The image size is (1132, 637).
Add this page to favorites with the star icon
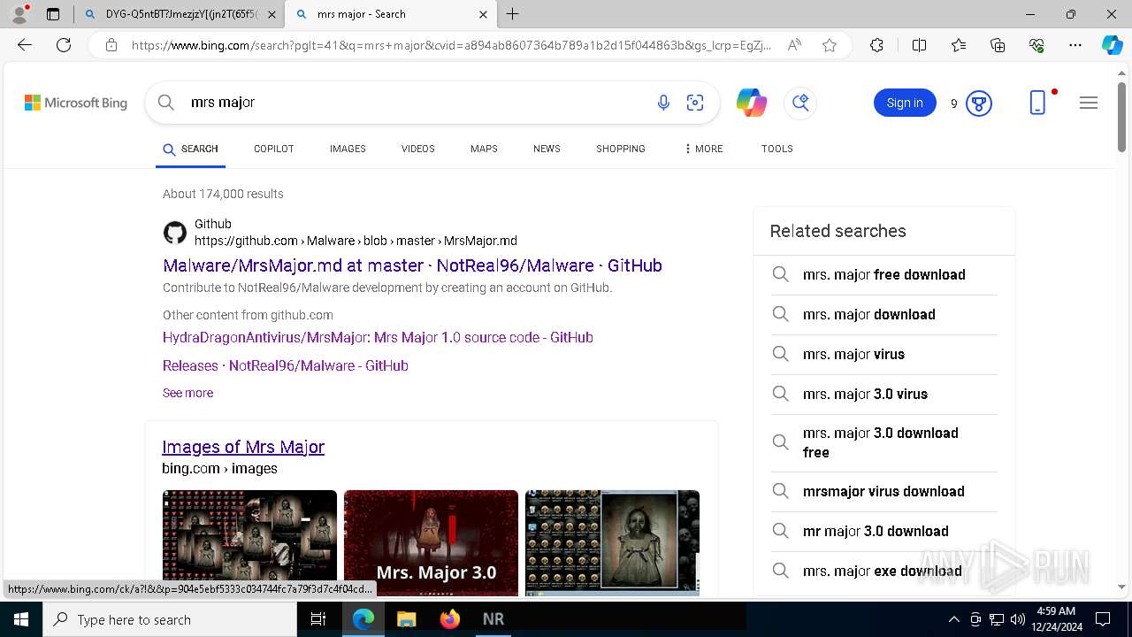tap(830, 45)
